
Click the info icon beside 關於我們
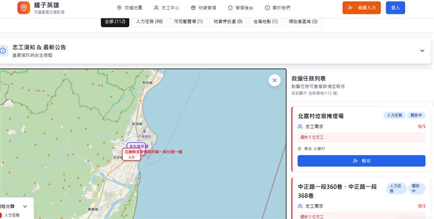click(267, 8)
